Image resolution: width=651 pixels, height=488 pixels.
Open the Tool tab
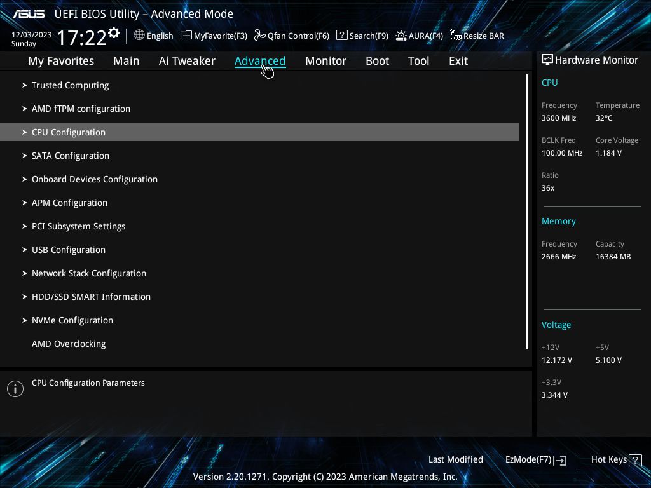(x=418, y=61)
